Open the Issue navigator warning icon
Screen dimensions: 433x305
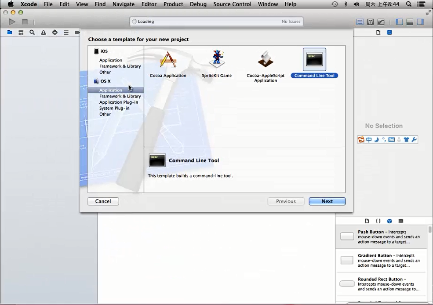(x=44, y=32)
